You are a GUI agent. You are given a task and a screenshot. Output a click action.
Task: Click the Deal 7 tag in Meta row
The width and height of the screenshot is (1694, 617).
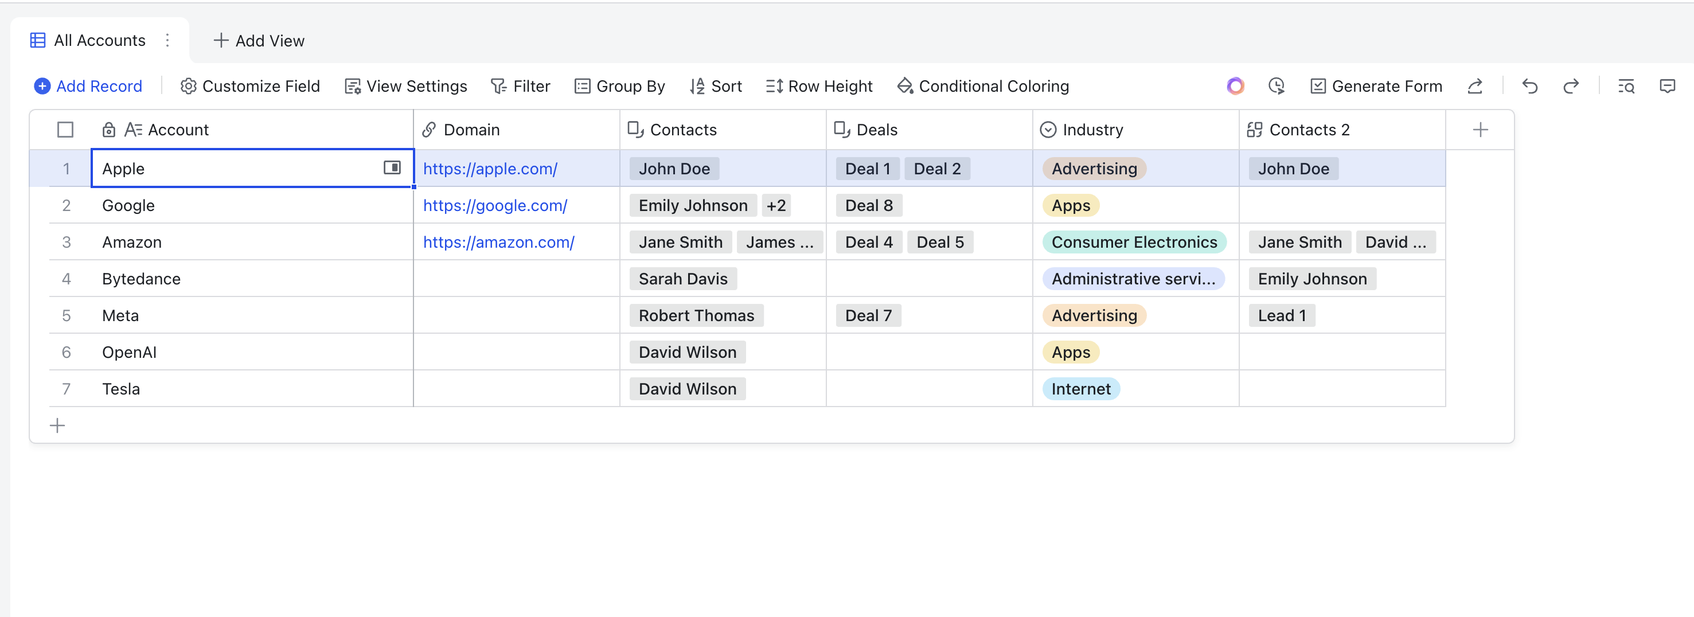coord(868,316)
